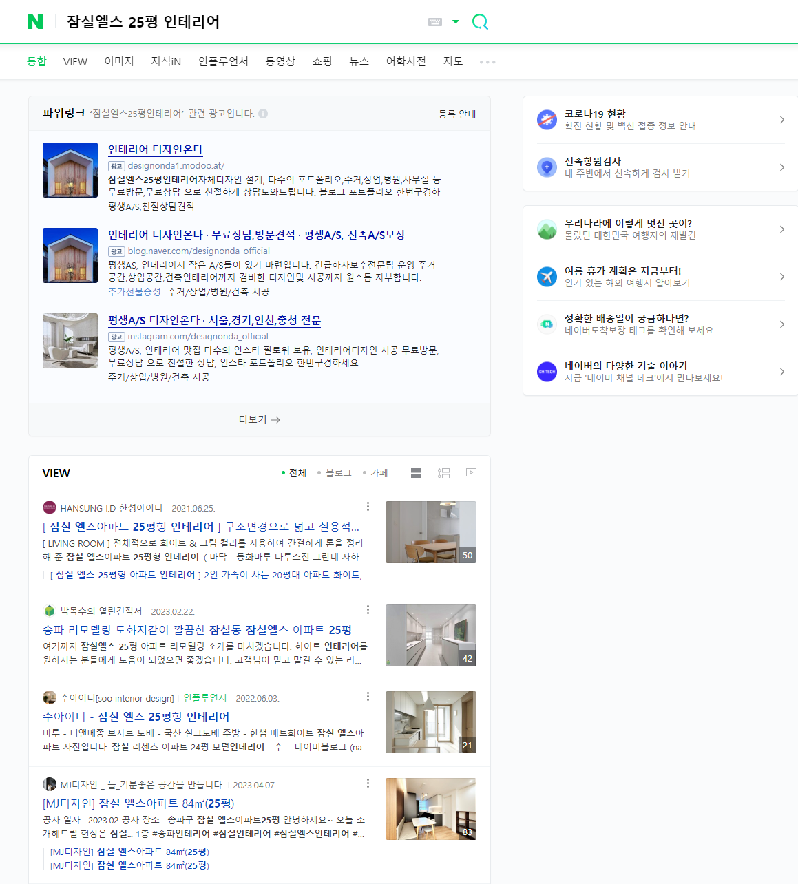Click the HANSUNG I.D post thumbnail
The width and height of the screenshot is (798, 884).
(431, 532)
